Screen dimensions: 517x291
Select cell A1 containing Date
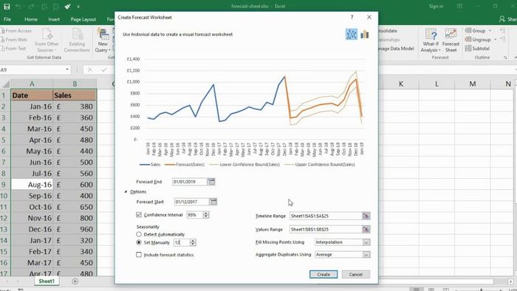[x=32, y=95]
